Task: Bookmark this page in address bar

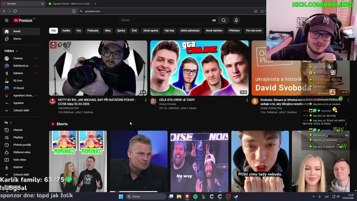Action: [x=74, y=11]
